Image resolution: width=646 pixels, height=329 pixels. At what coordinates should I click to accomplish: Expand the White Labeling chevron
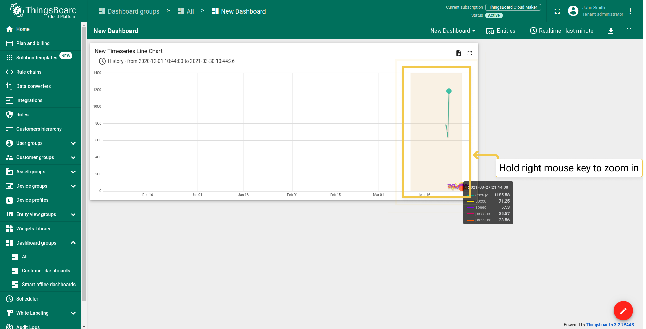pos(73,313)
